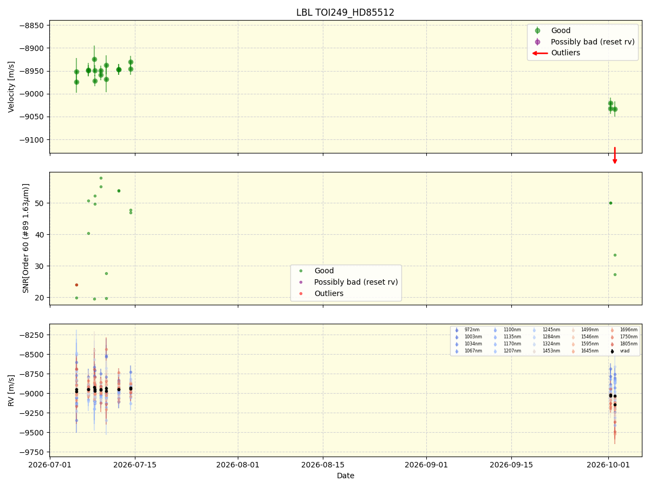Click the '1207nm' legend entry
The image size is (650, 488).
[x=512, y=351]
